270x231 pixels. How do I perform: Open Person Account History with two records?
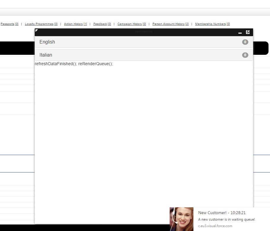(168, 24)
